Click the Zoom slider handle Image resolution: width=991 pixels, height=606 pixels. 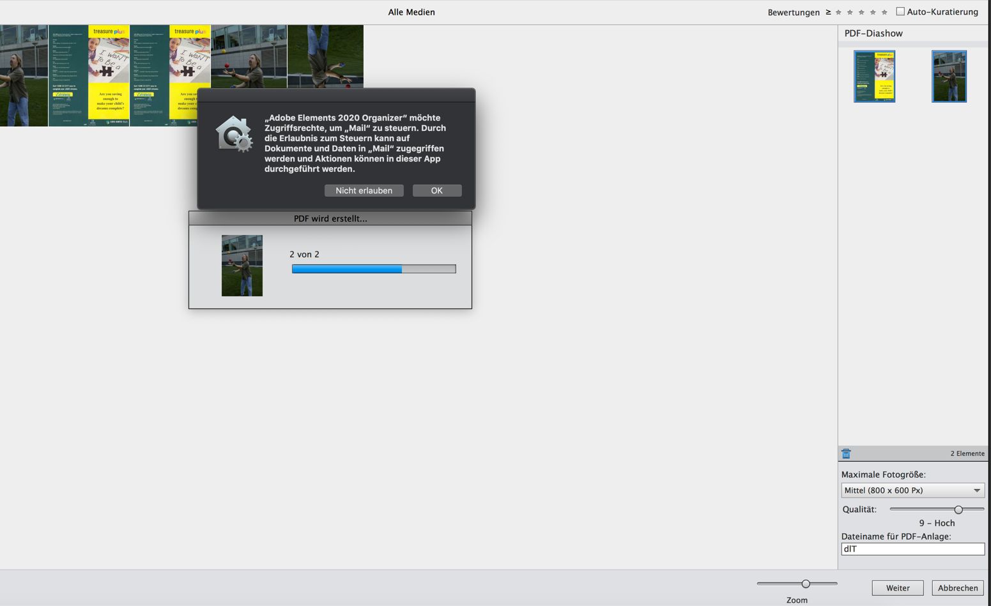[806, 584]
